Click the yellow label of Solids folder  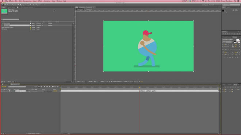click(x=31, y=29)
